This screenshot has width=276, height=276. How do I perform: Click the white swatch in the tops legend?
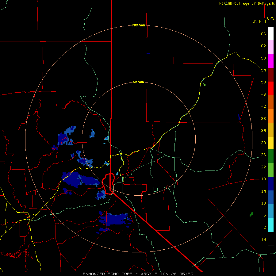(271, 34)
